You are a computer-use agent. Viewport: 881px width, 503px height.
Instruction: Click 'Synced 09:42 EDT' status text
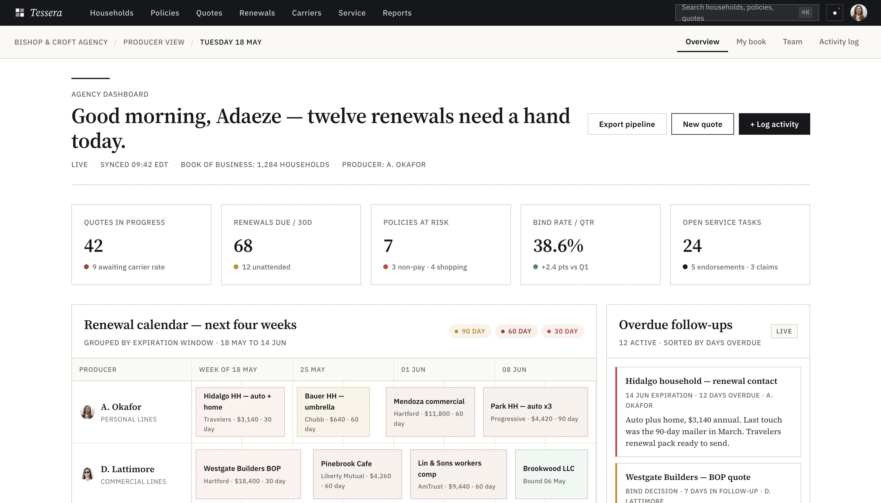point(134,165)
